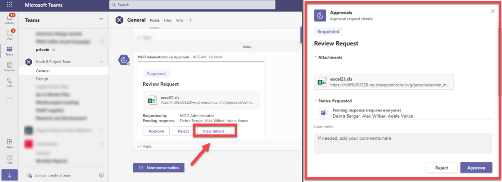Open the Activity feed icon

(x=9, y=19)
